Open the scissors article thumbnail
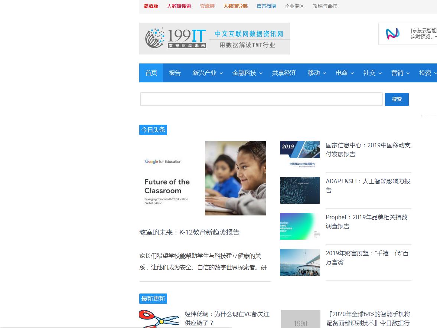This screenshot has width=437, height=328. click(159, 319)
